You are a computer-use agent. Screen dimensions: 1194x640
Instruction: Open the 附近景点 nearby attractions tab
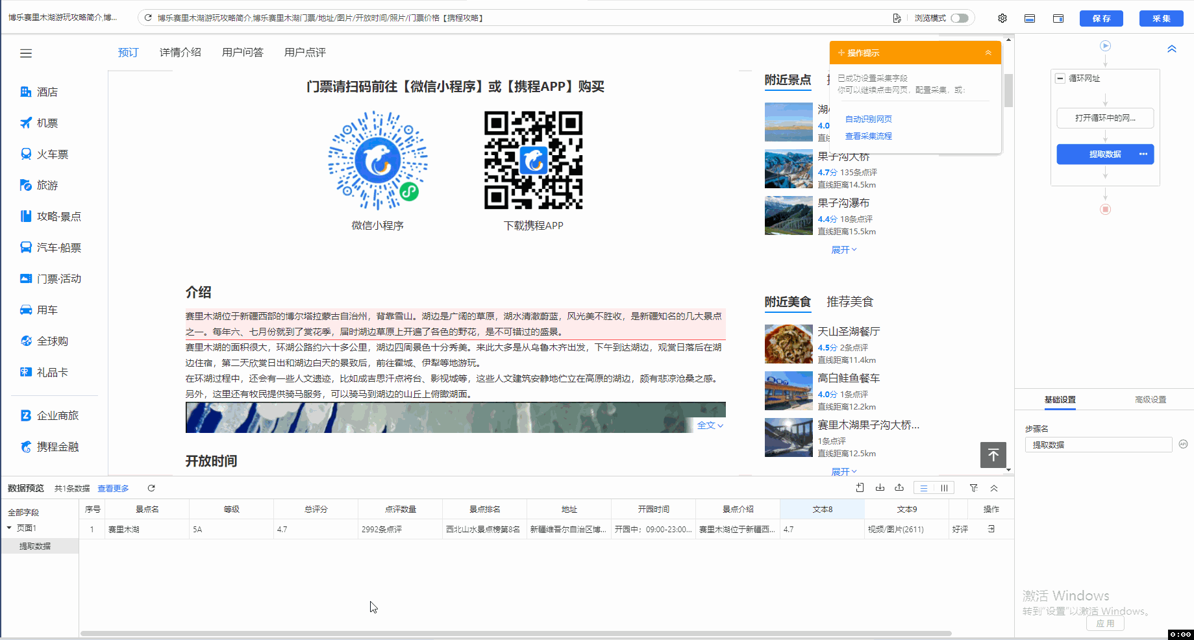[788, 80]
